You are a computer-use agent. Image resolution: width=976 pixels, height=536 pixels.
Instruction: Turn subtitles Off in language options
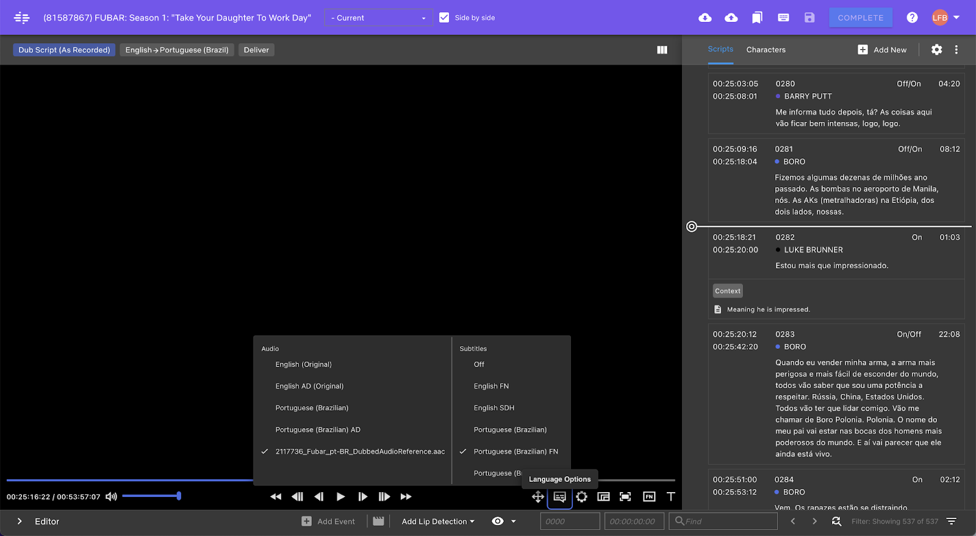click(x=479, y=365)
